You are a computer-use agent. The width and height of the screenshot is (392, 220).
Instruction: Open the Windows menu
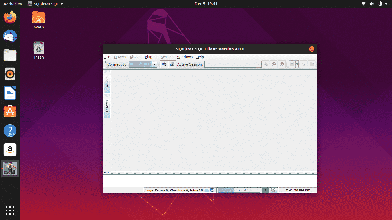click(x=185, y=57)
